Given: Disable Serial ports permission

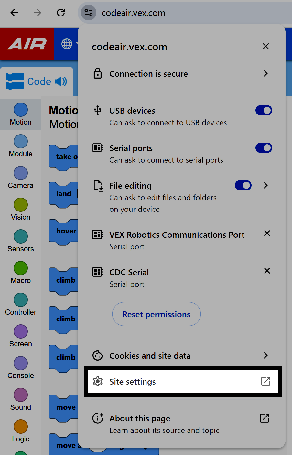Looking at the screenshot, I should tap(264, 148).
